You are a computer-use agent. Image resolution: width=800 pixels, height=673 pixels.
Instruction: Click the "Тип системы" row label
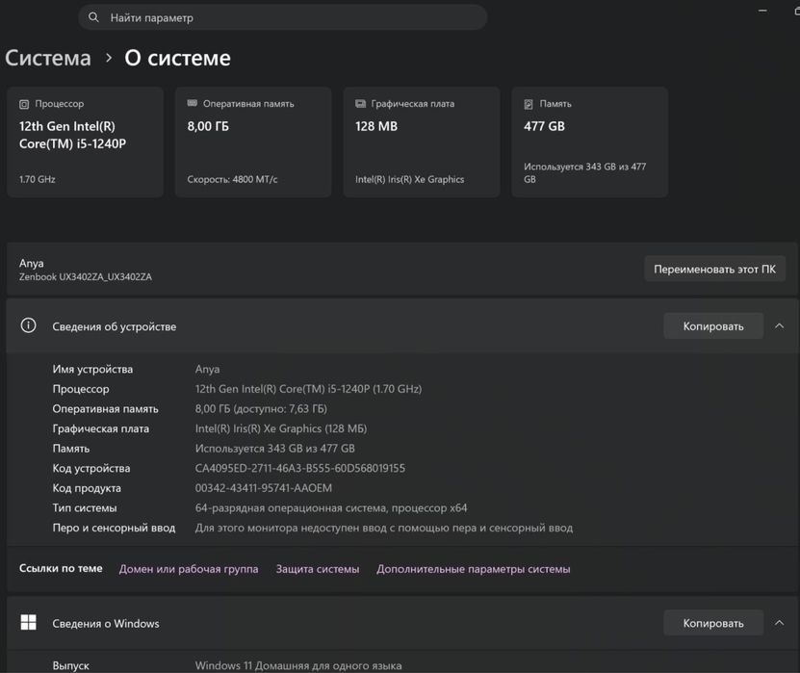(x=85, y=507)
